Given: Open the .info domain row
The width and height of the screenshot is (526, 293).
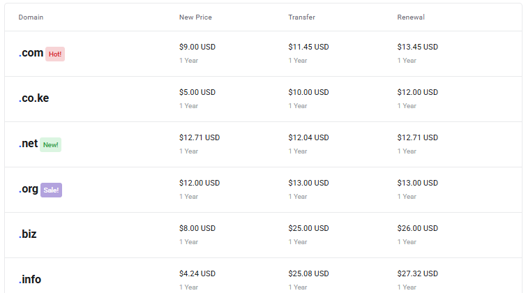Looking at the screenshot, I should [30, 280].
